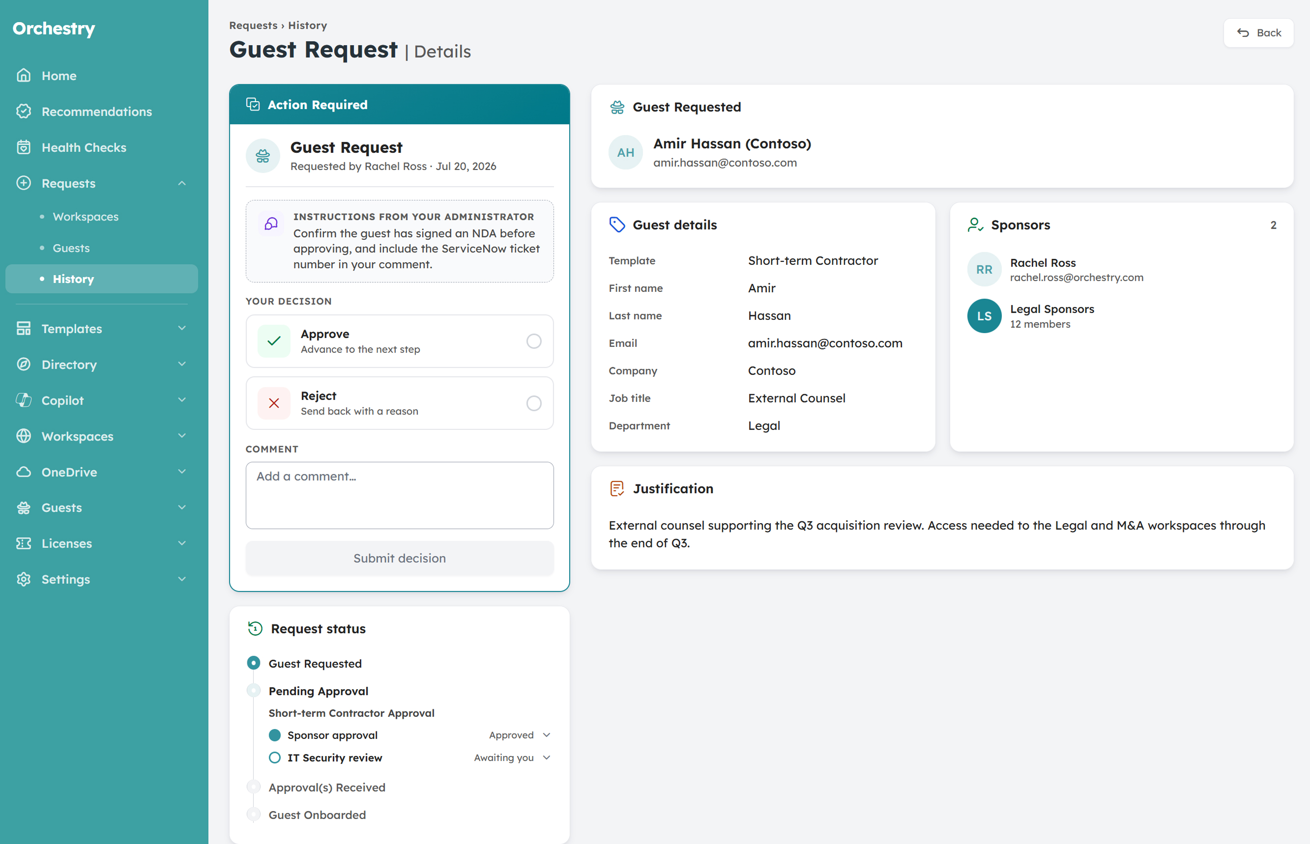This screenshot has height=844, width=1310.
Task: Expand the Directory menu chevron
Action: click(182, 364)
